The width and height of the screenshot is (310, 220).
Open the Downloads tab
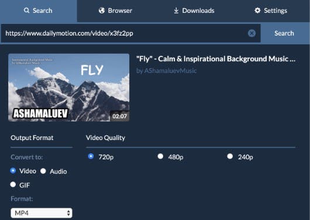click(194, 11)
